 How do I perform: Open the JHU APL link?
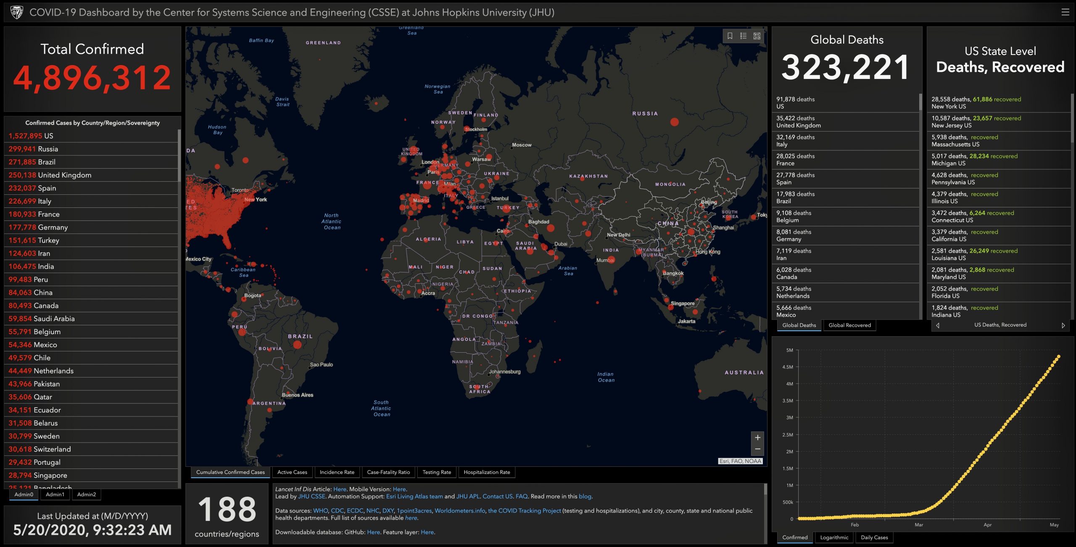(468, 496)
